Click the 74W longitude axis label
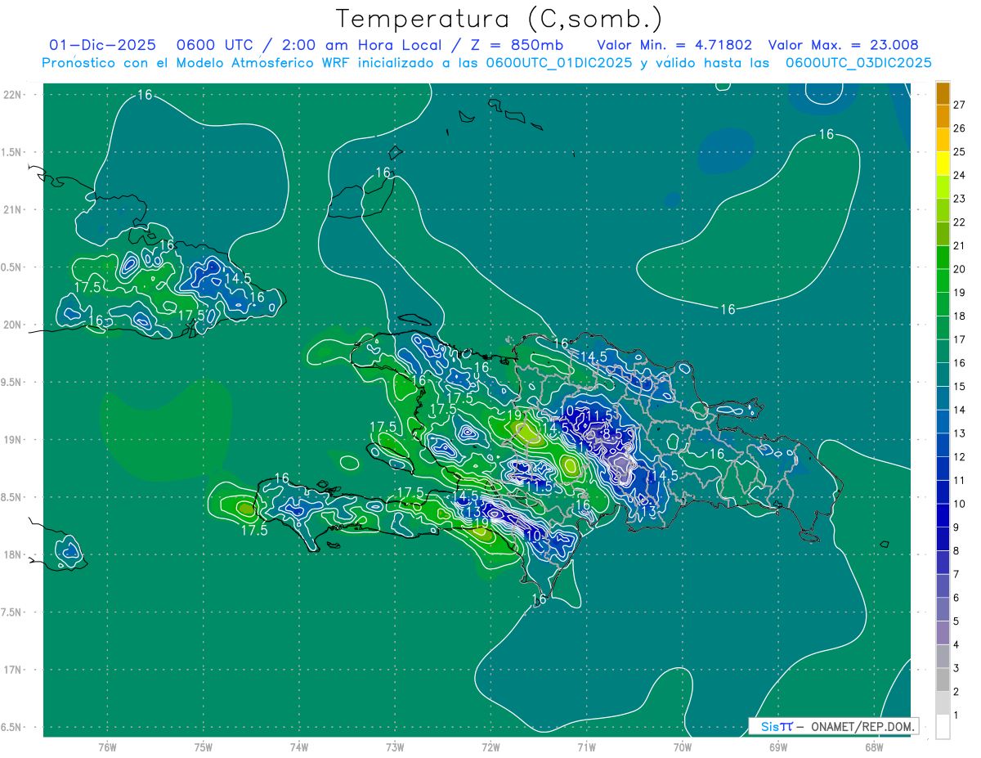Screen dimensions: 981x758 [299, 748]
